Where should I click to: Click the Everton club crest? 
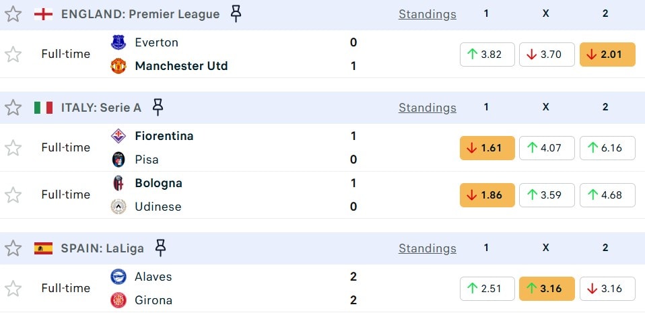click(x=118, y=42)
